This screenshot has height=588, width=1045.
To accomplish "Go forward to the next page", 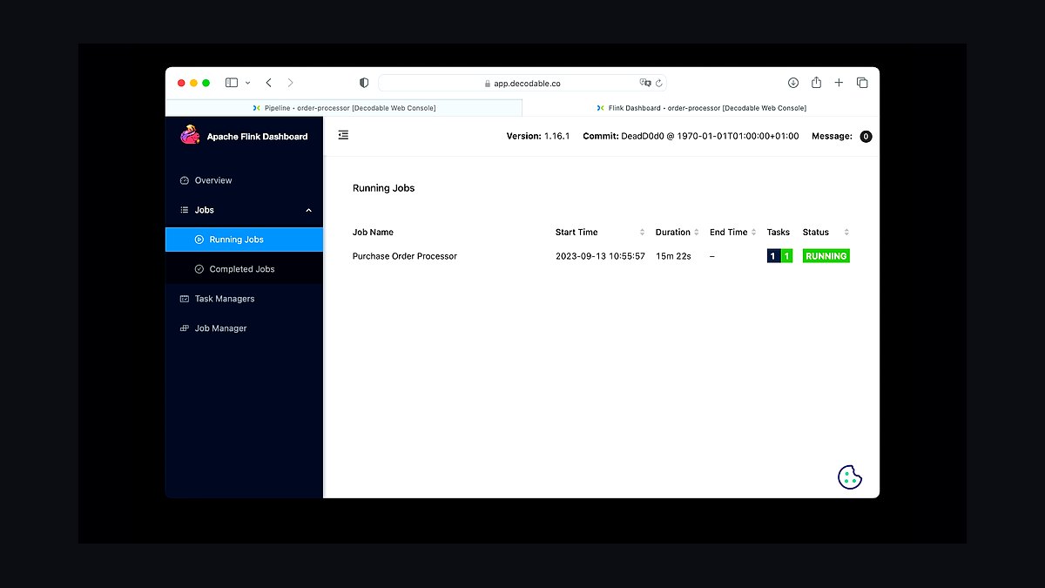I will [x=291, y=83].
